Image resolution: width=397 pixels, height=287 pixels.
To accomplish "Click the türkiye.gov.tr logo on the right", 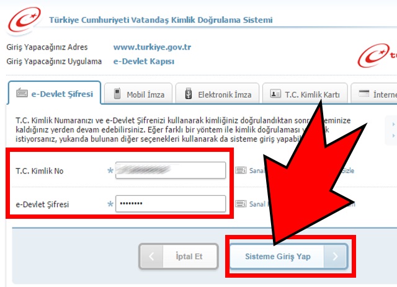I will (377, 55).
